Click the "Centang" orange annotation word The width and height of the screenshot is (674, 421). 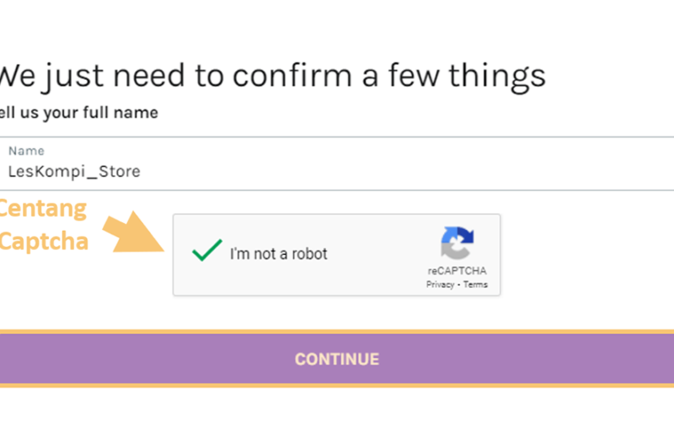pyautogui.click(x=43, y=209)
